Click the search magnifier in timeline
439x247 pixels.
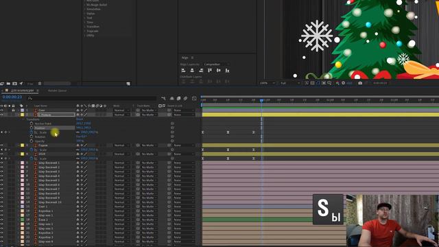click(x=30, y=98)
